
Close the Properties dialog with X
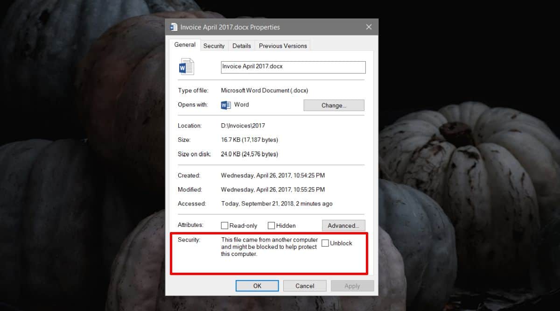pyautogui.click(x=369, y=27)
